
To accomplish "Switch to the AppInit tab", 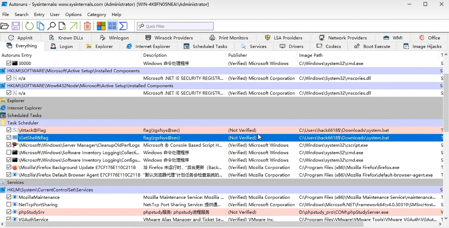I will pyautogui.click(x=21, y=38).
